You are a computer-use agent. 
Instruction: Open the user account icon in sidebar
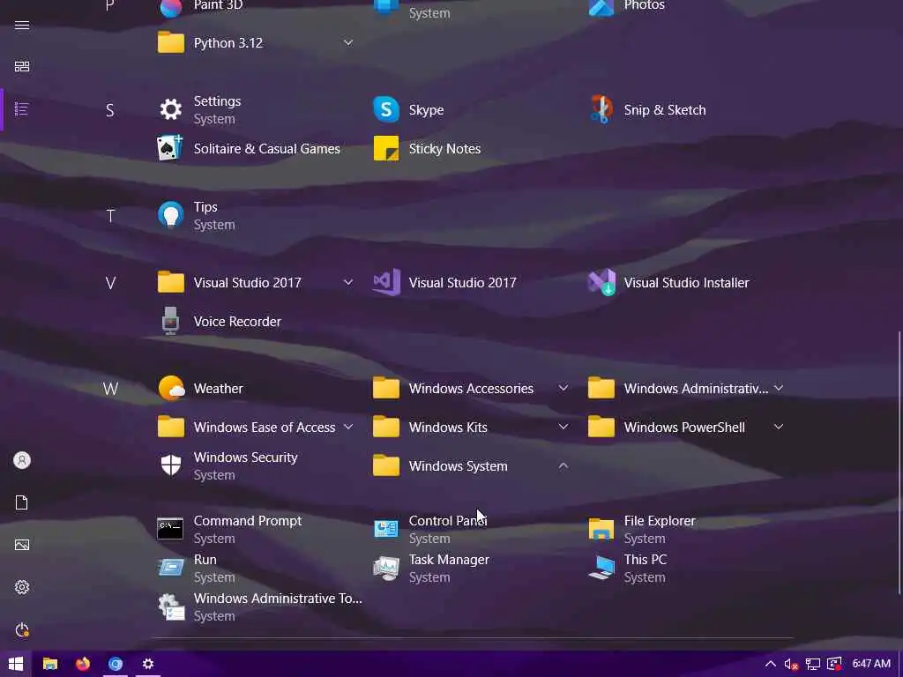coord(22,460)
